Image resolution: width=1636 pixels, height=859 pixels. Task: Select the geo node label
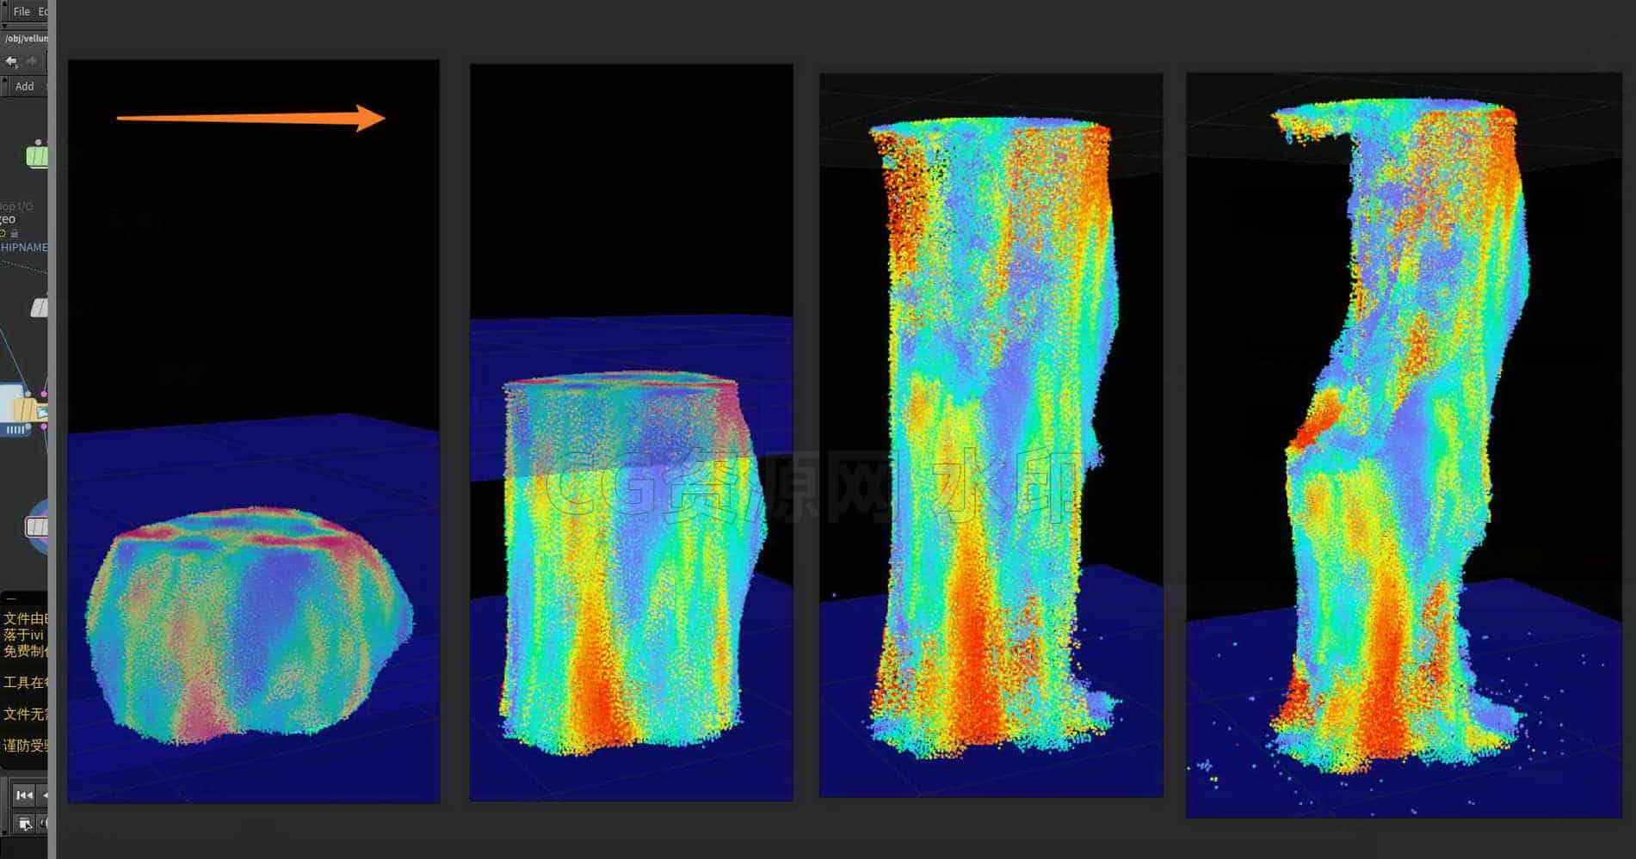(x=8, y=219)
